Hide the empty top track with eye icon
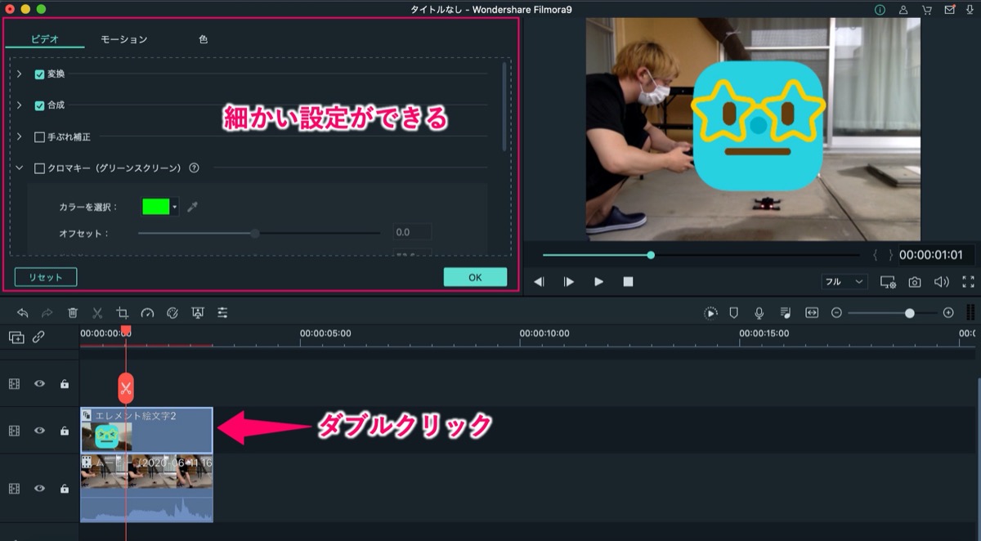981x541 pixels. 39,383
